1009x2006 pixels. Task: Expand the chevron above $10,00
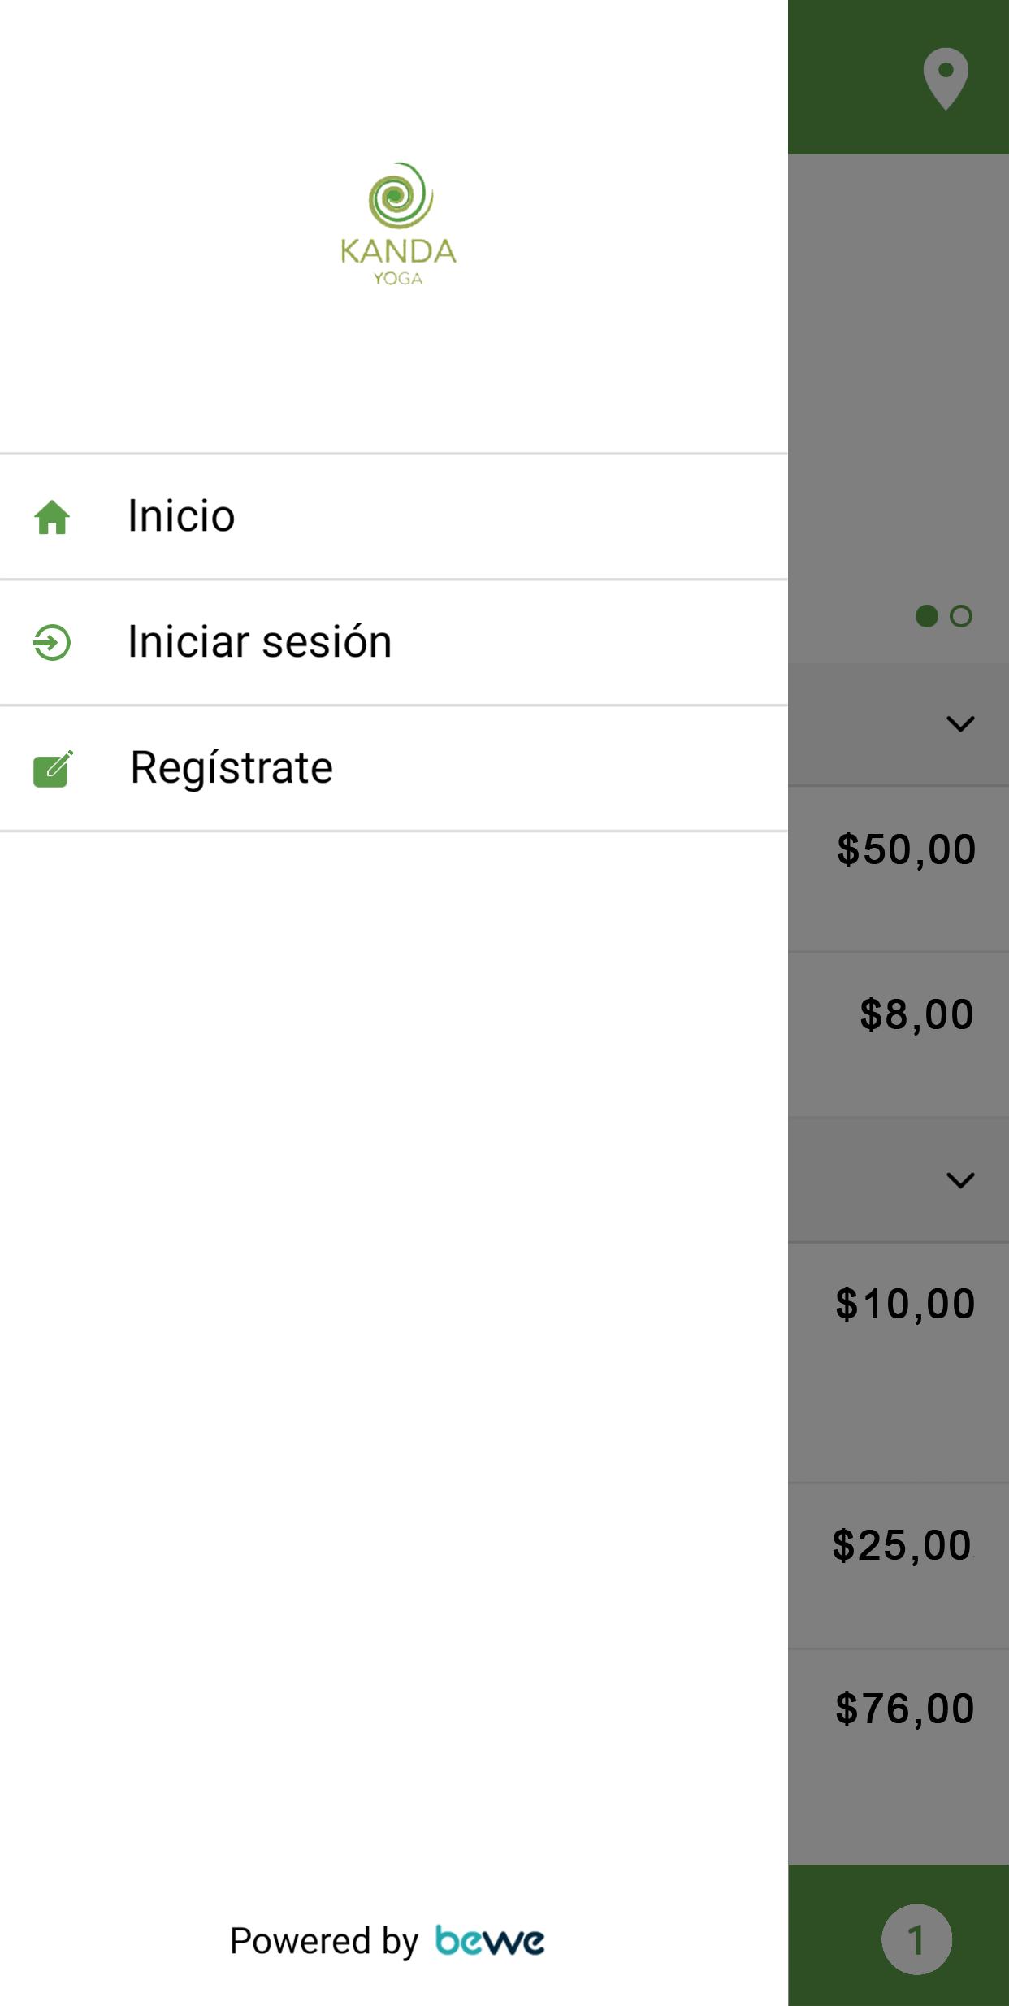pos(960,1180)
